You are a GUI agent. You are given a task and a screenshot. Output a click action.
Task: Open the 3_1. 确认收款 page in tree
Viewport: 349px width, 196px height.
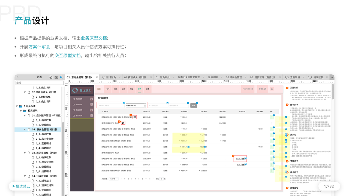tap(43, 157)
